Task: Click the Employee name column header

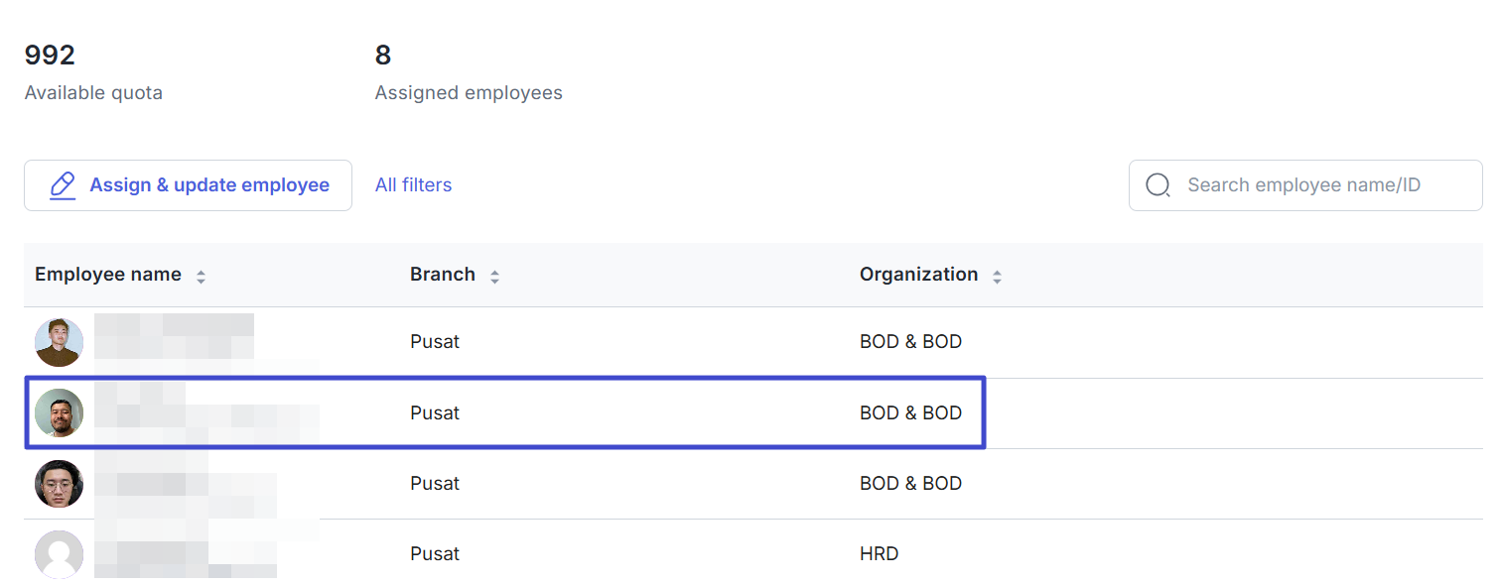Action: 108,275
